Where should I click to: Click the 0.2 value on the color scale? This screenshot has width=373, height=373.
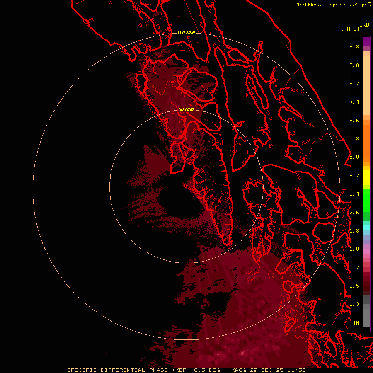pyautogui.click(x=354, y=268)
